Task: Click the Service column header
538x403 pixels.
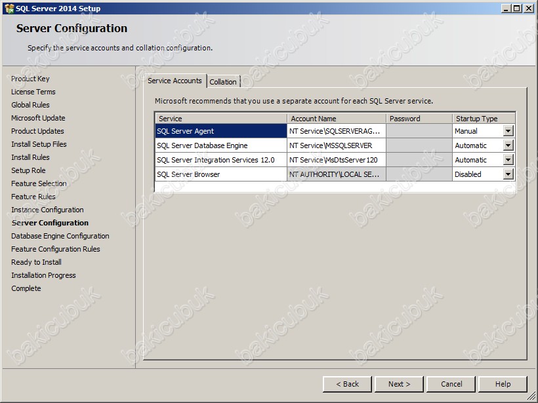Action: point(221,119)
